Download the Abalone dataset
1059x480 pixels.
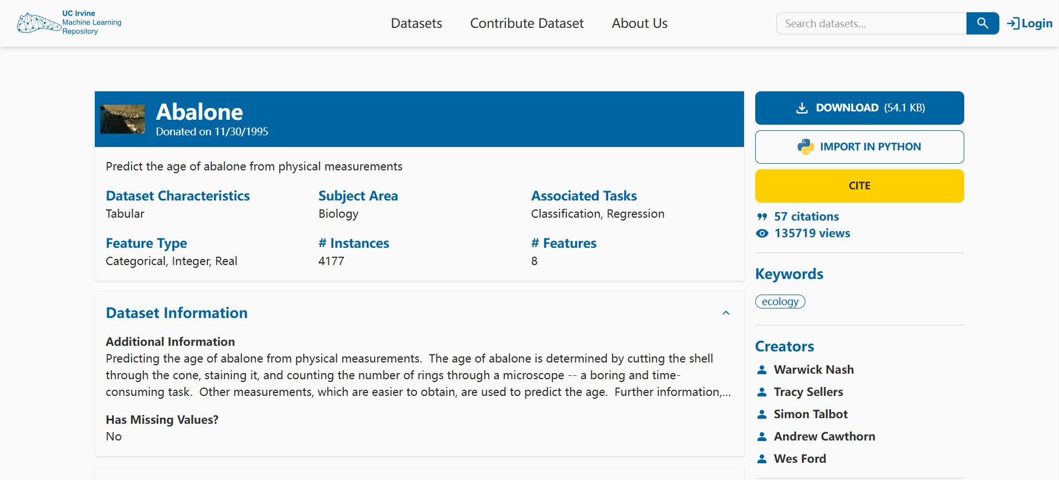coord(859,108)
